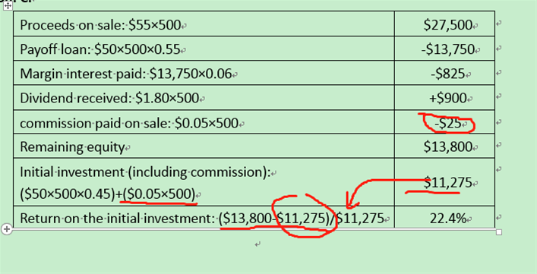Click the circled -$25 value

pyautogui.click(x=448, y=123)
